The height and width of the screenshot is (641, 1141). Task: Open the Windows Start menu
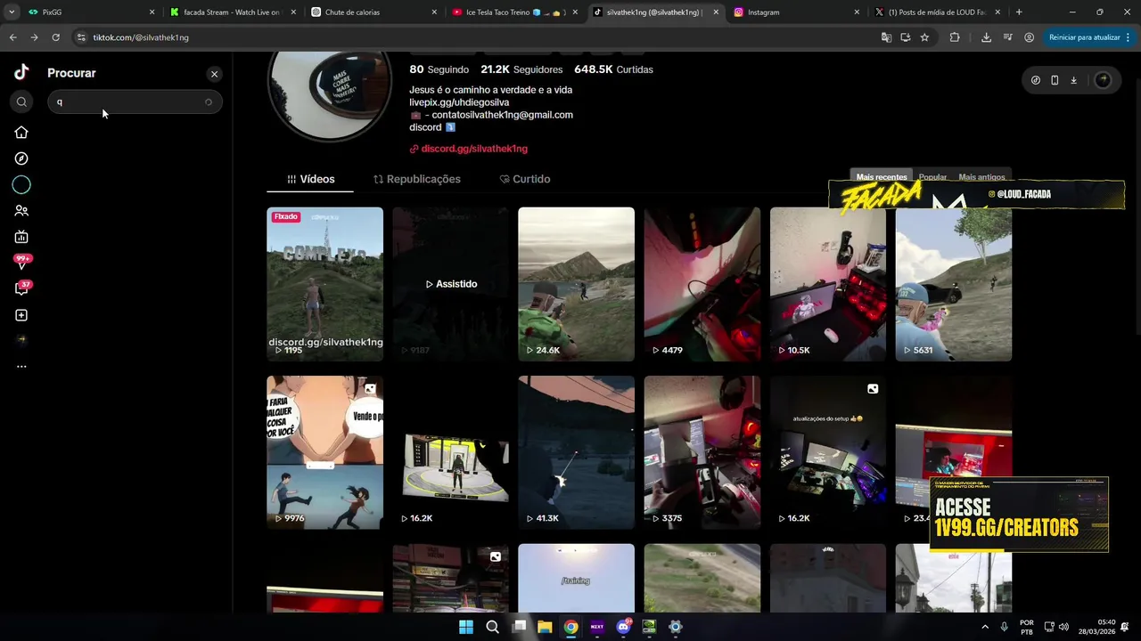tap(466, 627)
